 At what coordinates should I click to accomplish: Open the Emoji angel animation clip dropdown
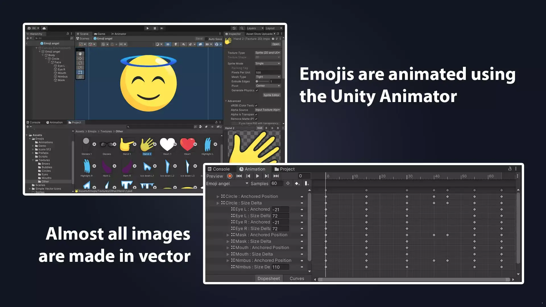point(227,184)
